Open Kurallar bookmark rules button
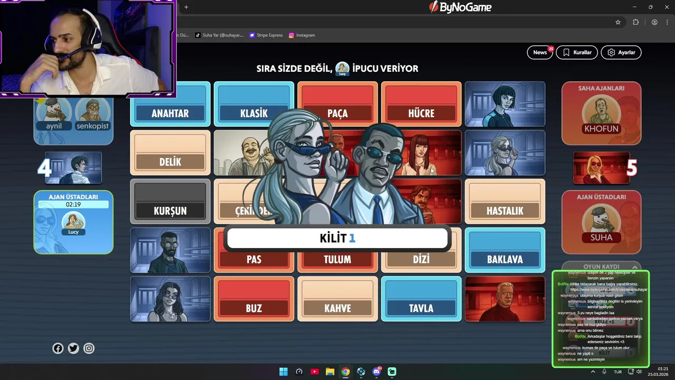675x380 pixels. [576, 52]
